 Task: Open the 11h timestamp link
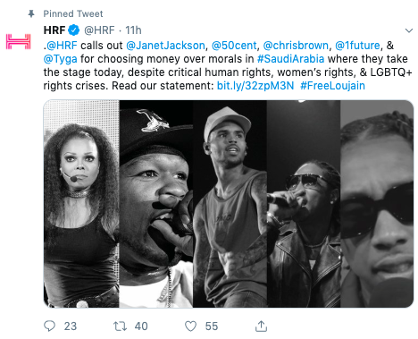(133, 30)
